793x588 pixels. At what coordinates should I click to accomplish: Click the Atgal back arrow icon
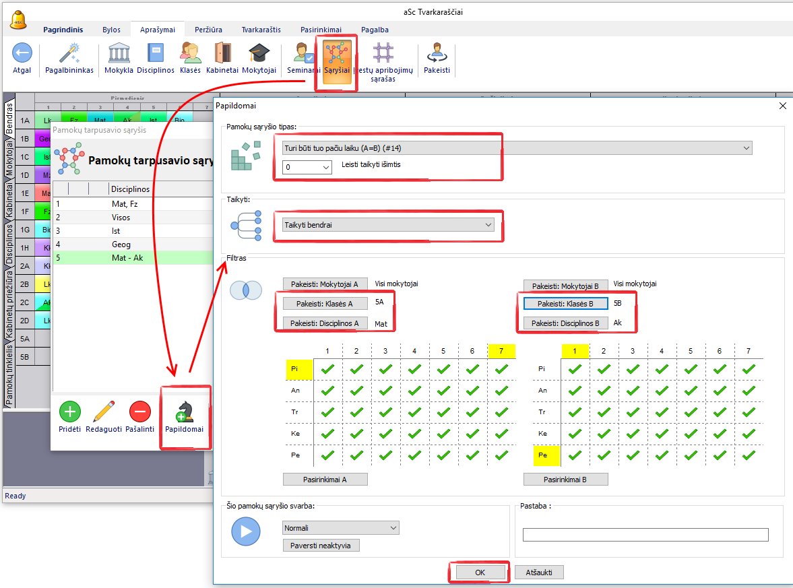pos(22,53)
